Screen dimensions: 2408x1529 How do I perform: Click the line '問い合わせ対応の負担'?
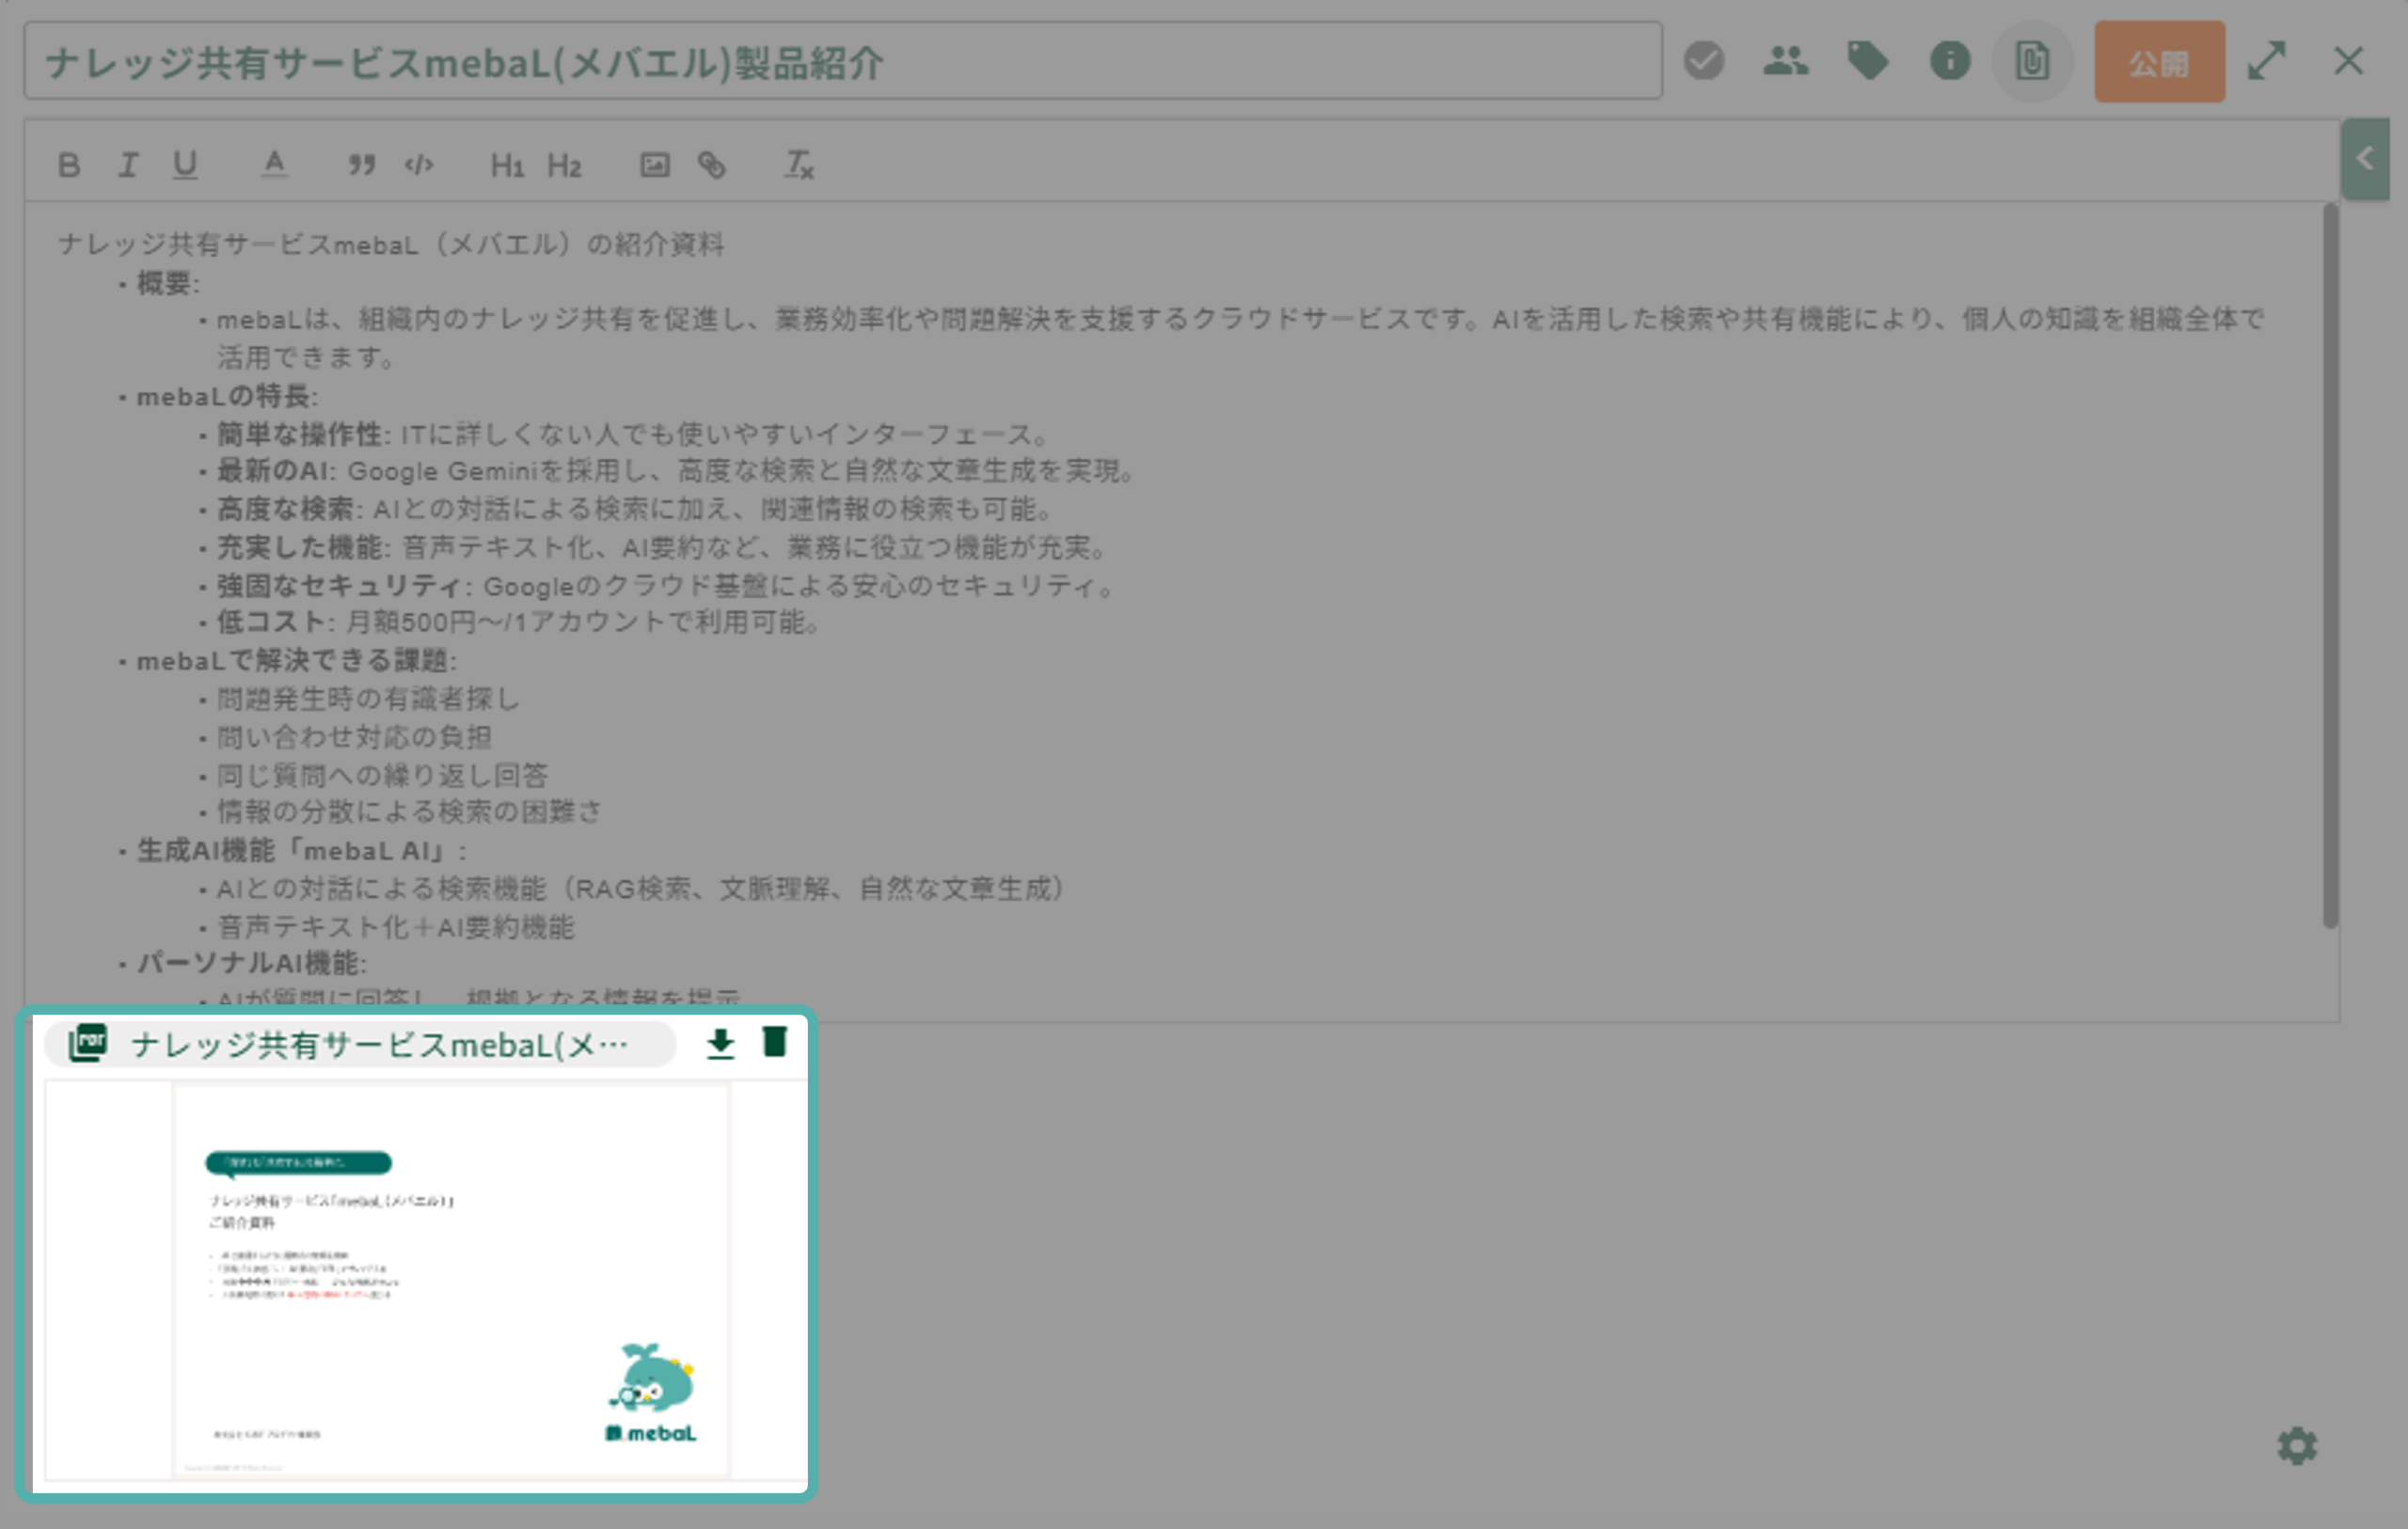pyautogui.click(x=355, y=738)
